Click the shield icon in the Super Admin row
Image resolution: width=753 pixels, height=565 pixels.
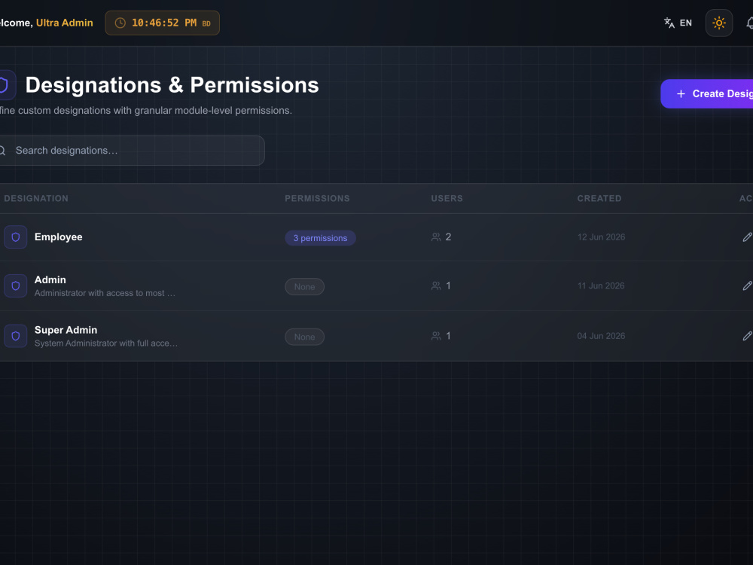[15, 336]
